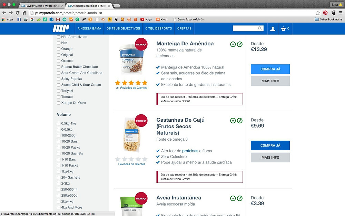The width and height of the screenshot is (345, 216).
Task: Check the 250-500ml volume filter
Action: 59,189
